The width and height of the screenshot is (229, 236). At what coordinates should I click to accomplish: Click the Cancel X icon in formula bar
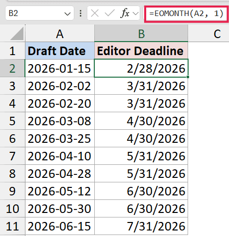pos(95,13)
